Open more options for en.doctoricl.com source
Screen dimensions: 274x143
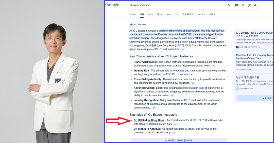pyautogui.click(x=256, y=88)
